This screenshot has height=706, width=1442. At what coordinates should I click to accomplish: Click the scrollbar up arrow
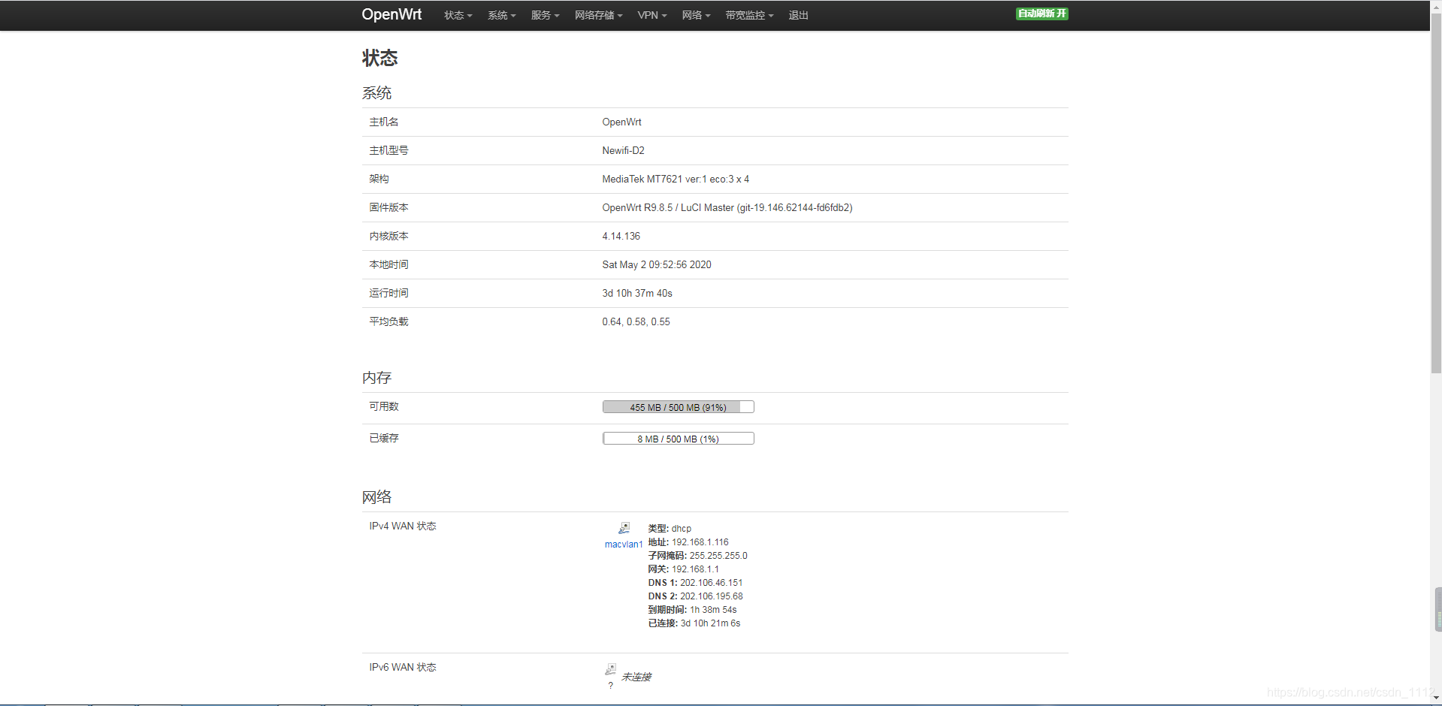[x=1436, y=5]
